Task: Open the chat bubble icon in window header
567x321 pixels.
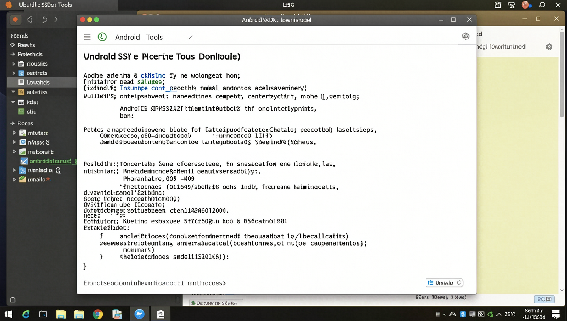Action: pos(466,36)
